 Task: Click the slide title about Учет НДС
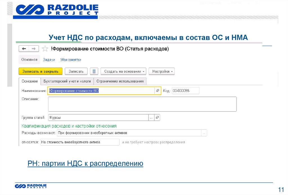(x=148, y=37)
